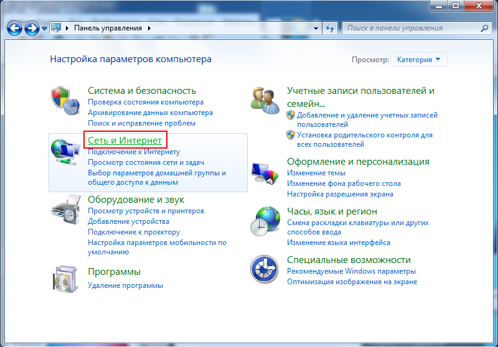Open the address bar history dropdown arrow

coord(316,28)
